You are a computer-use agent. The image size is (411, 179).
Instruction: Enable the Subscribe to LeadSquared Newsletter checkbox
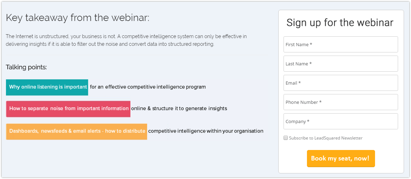(x=286, y=138)
